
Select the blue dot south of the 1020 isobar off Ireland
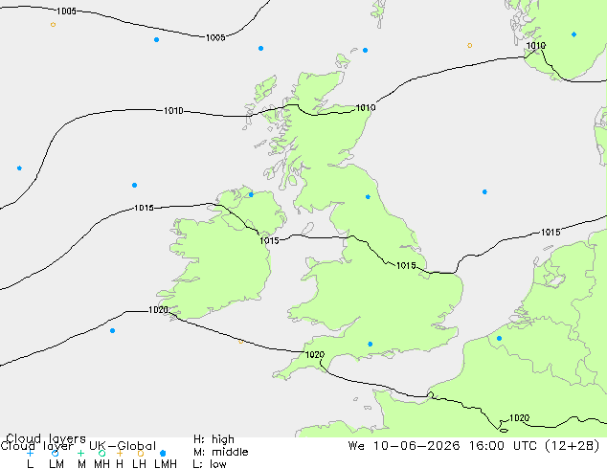[x=112, y=331]
